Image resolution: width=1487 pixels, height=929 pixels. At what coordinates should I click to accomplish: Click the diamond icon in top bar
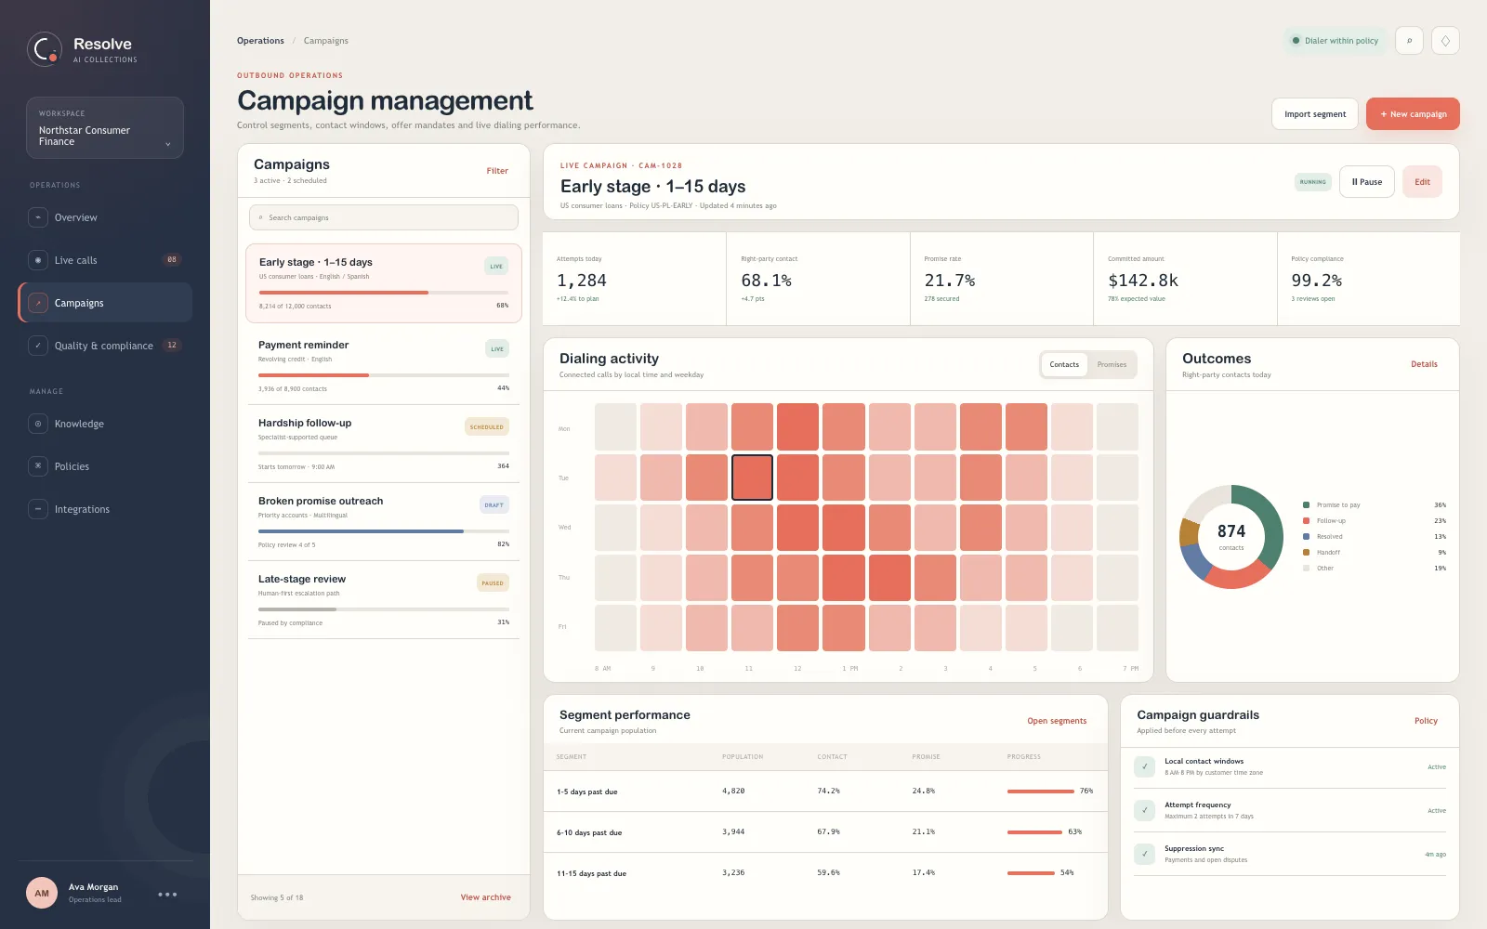(x=1445, y=41)
